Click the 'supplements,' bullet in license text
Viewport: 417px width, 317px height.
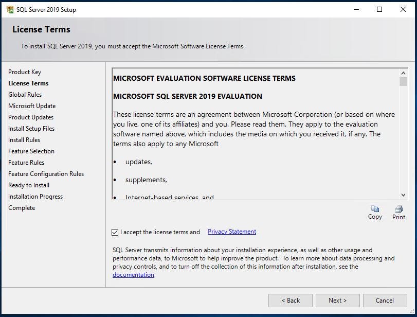pyautogui.click(x=146, y=180)
